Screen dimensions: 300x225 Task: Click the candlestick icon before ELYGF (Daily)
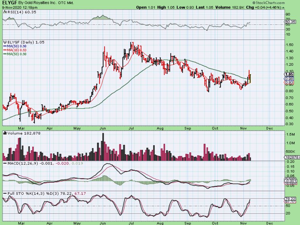tap(5, 42)
